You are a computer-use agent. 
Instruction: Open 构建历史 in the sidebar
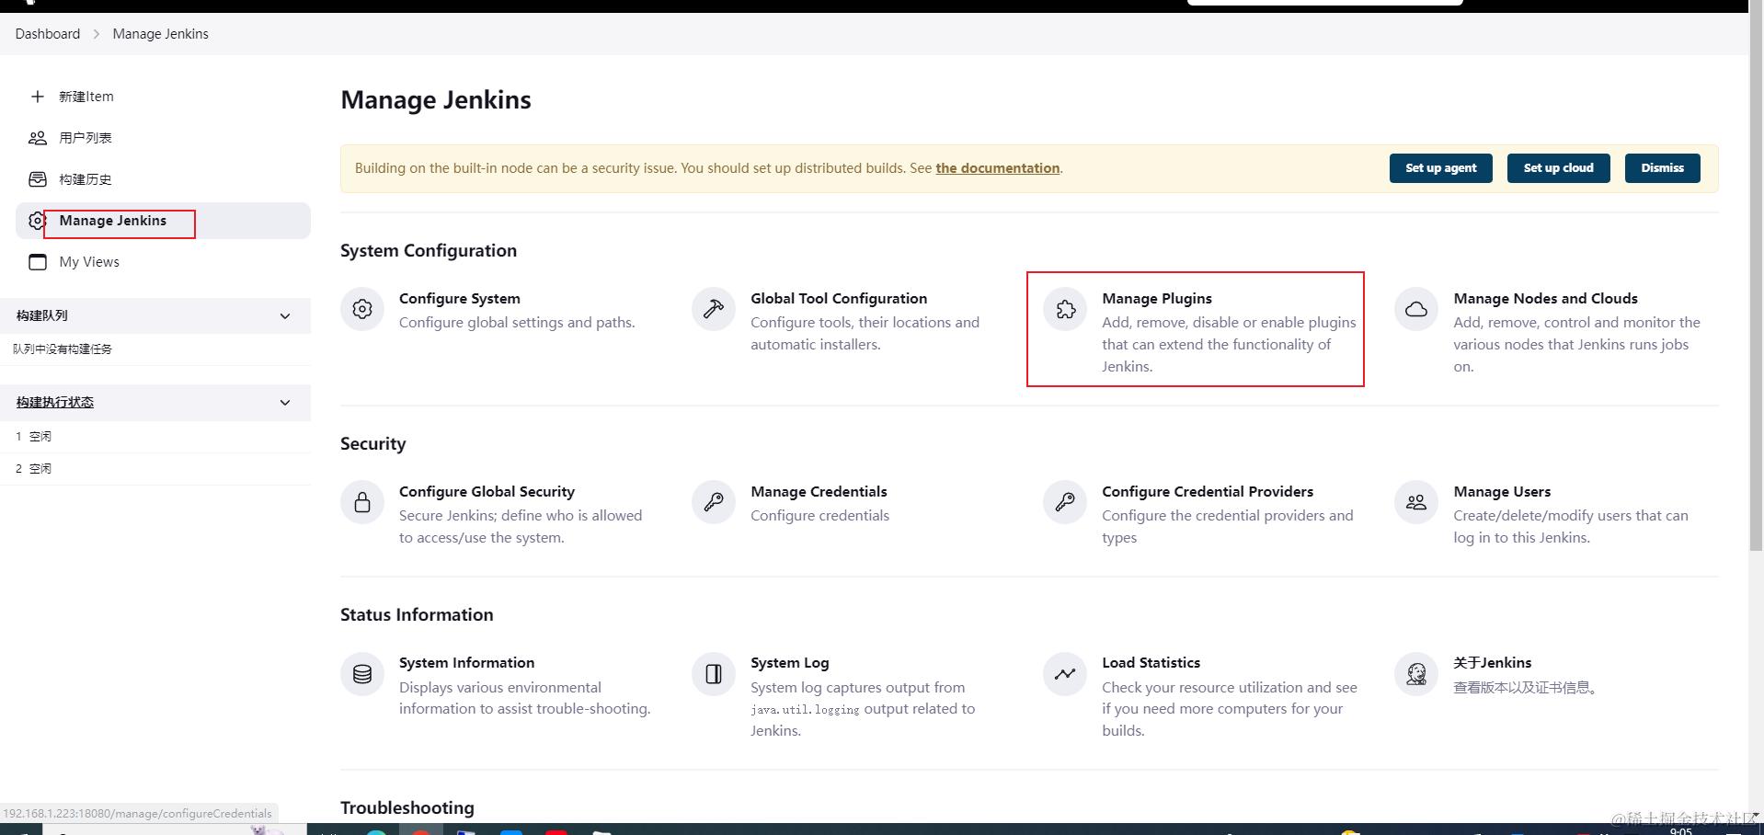click(x=85, y=179)
